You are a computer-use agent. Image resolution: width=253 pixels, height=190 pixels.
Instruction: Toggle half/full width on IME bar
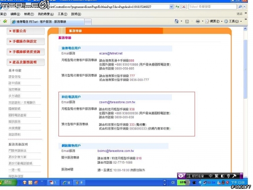(223, 176)
